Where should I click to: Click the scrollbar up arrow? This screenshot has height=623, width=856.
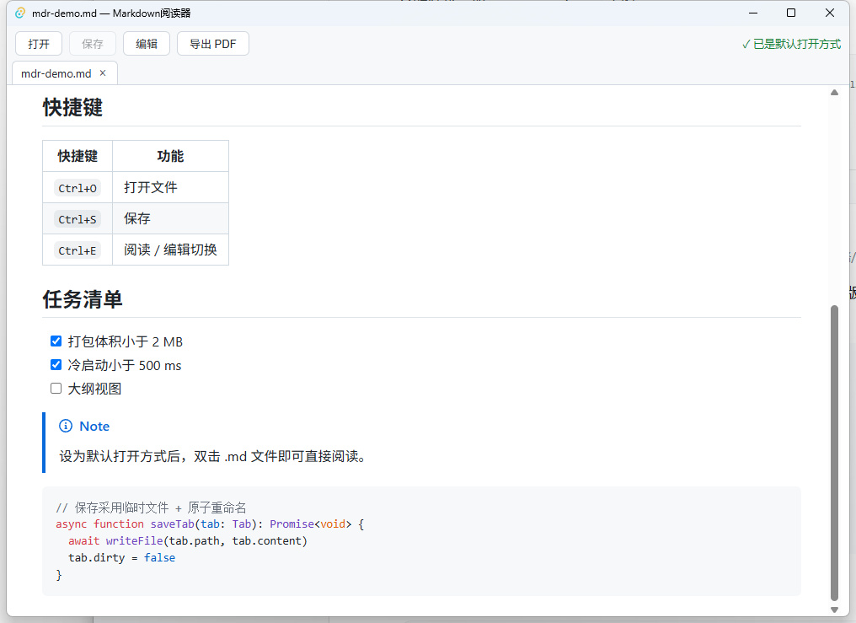coord(834,92)
